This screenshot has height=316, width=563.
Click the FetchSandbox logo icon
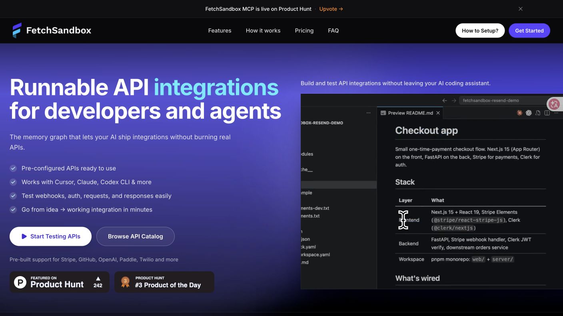pyautogui.click(x=17, y=30)
